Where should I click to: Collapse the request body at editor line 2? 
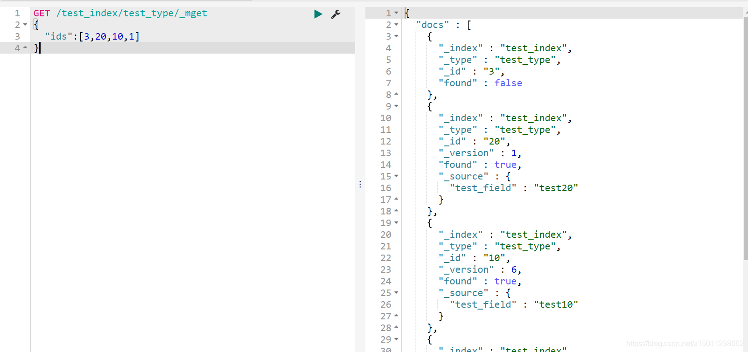tap(25, 25)
